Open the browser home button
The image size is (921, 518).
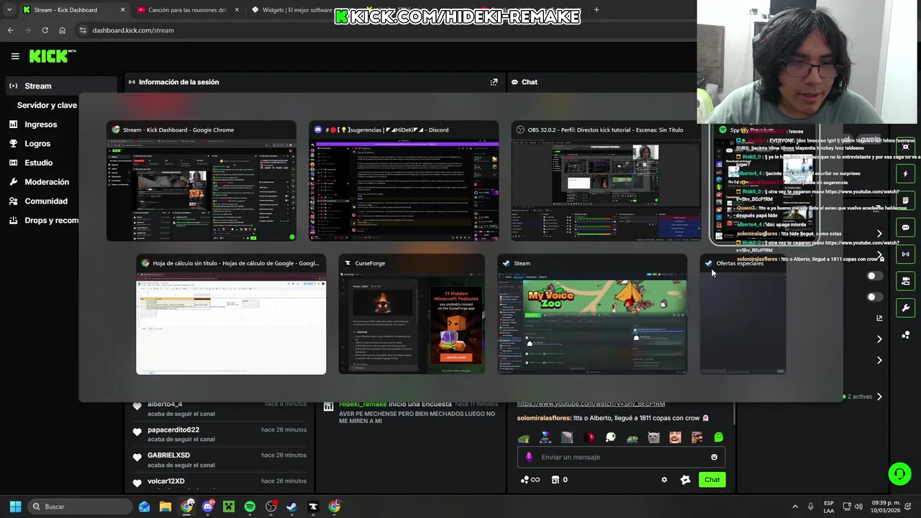tap(62, 30)
